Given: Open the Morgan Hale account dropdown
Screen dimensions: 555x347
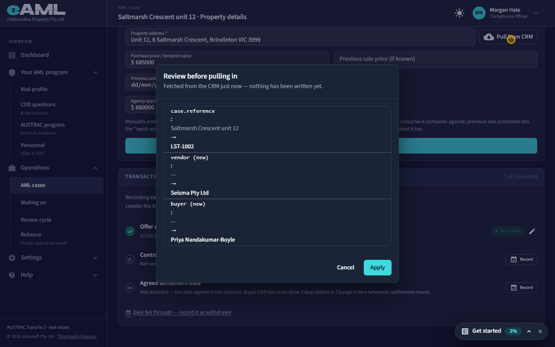Looking at the screenshot, I should [x=508, y=13].
